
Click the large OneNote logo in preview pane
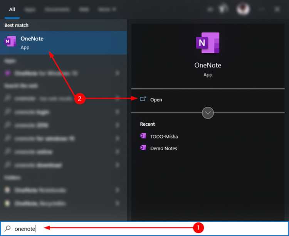[x=208, y=43]
